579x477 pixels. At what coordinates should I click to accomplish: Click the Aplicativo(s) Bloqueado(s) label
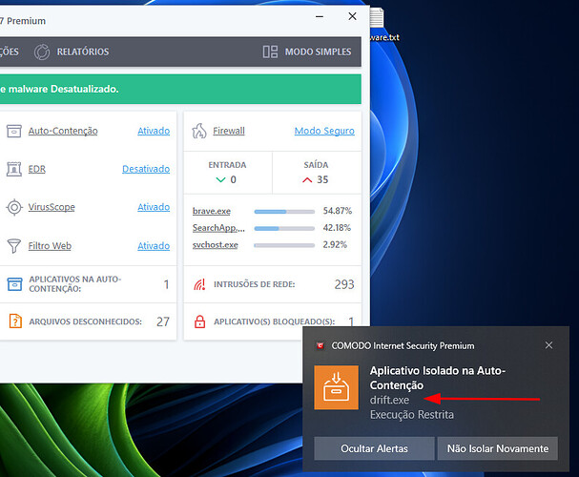pyautogui.click(x=274, y=321)
